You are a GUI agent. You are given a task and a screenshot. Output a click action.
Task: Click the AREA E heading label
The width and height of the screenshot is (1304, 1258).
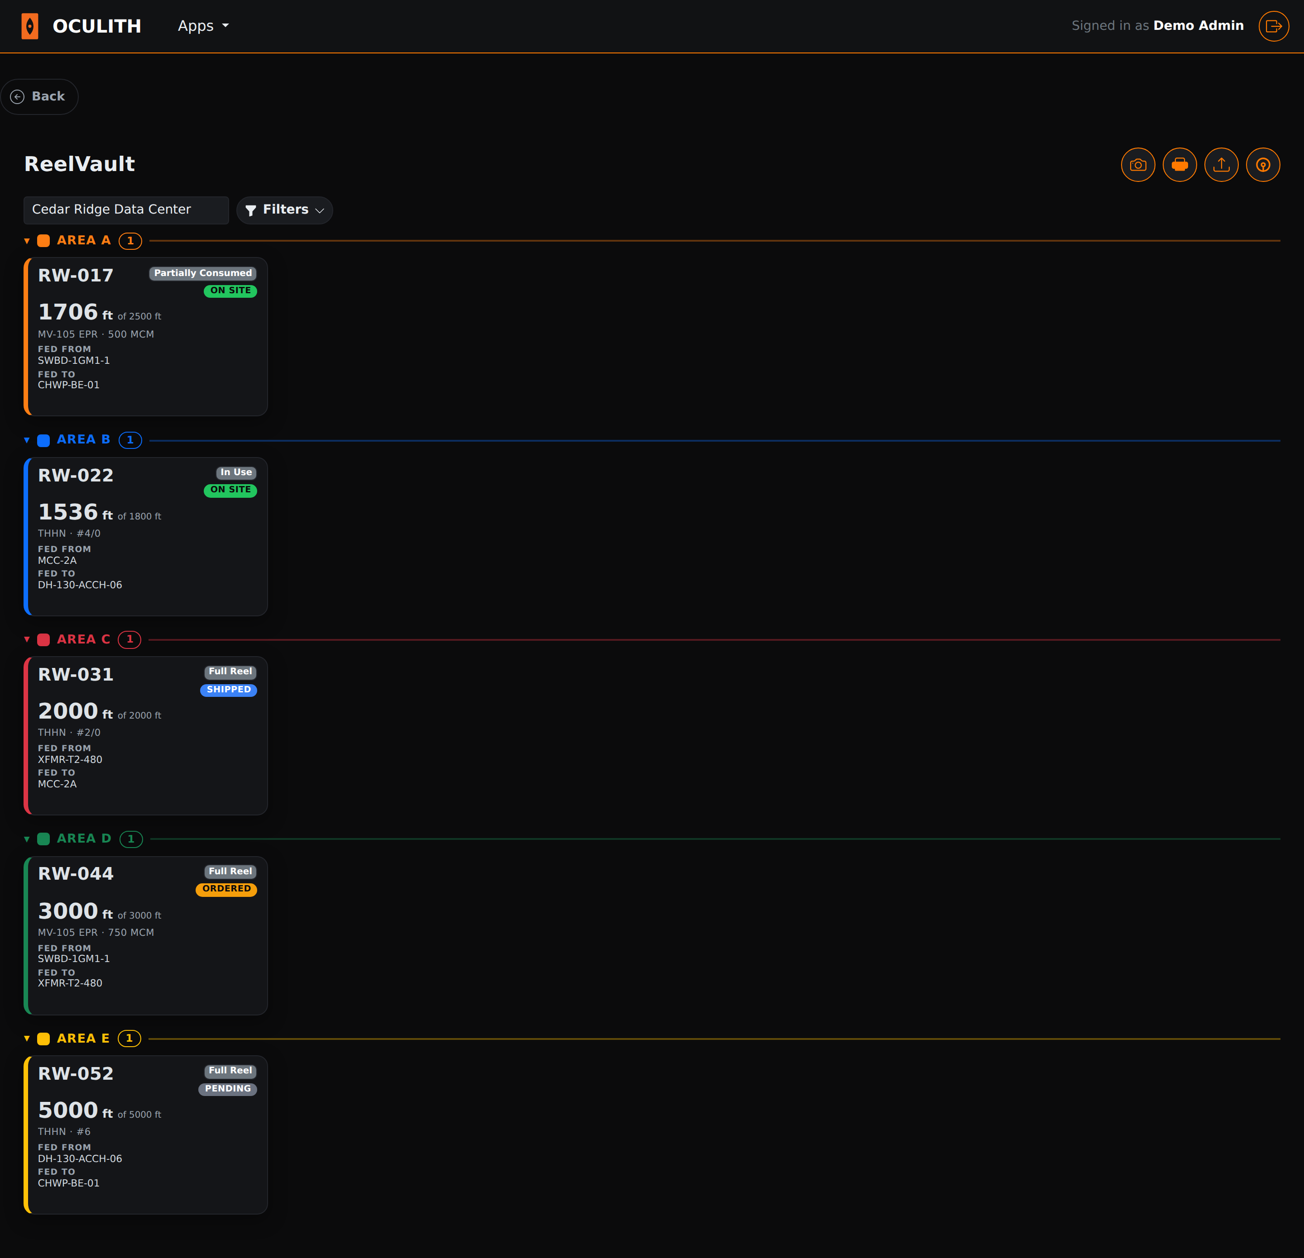(x=83, y=1038)
